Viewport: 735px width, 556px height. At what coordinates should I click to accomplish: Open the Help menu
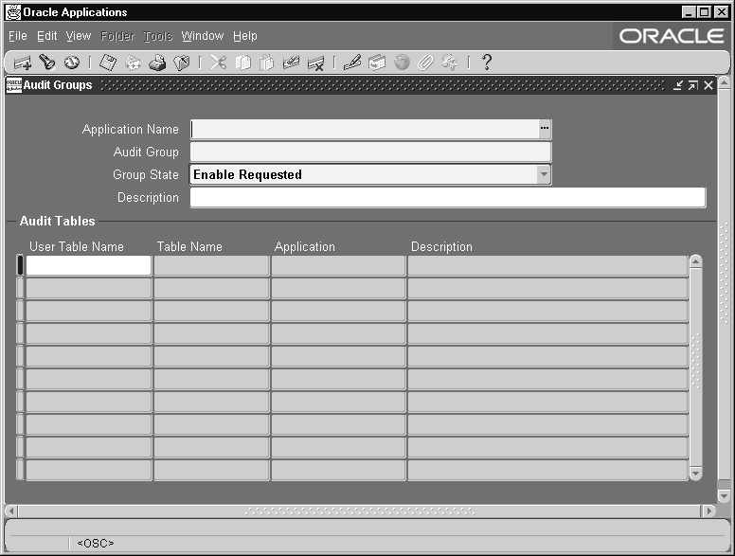(245, 36)
